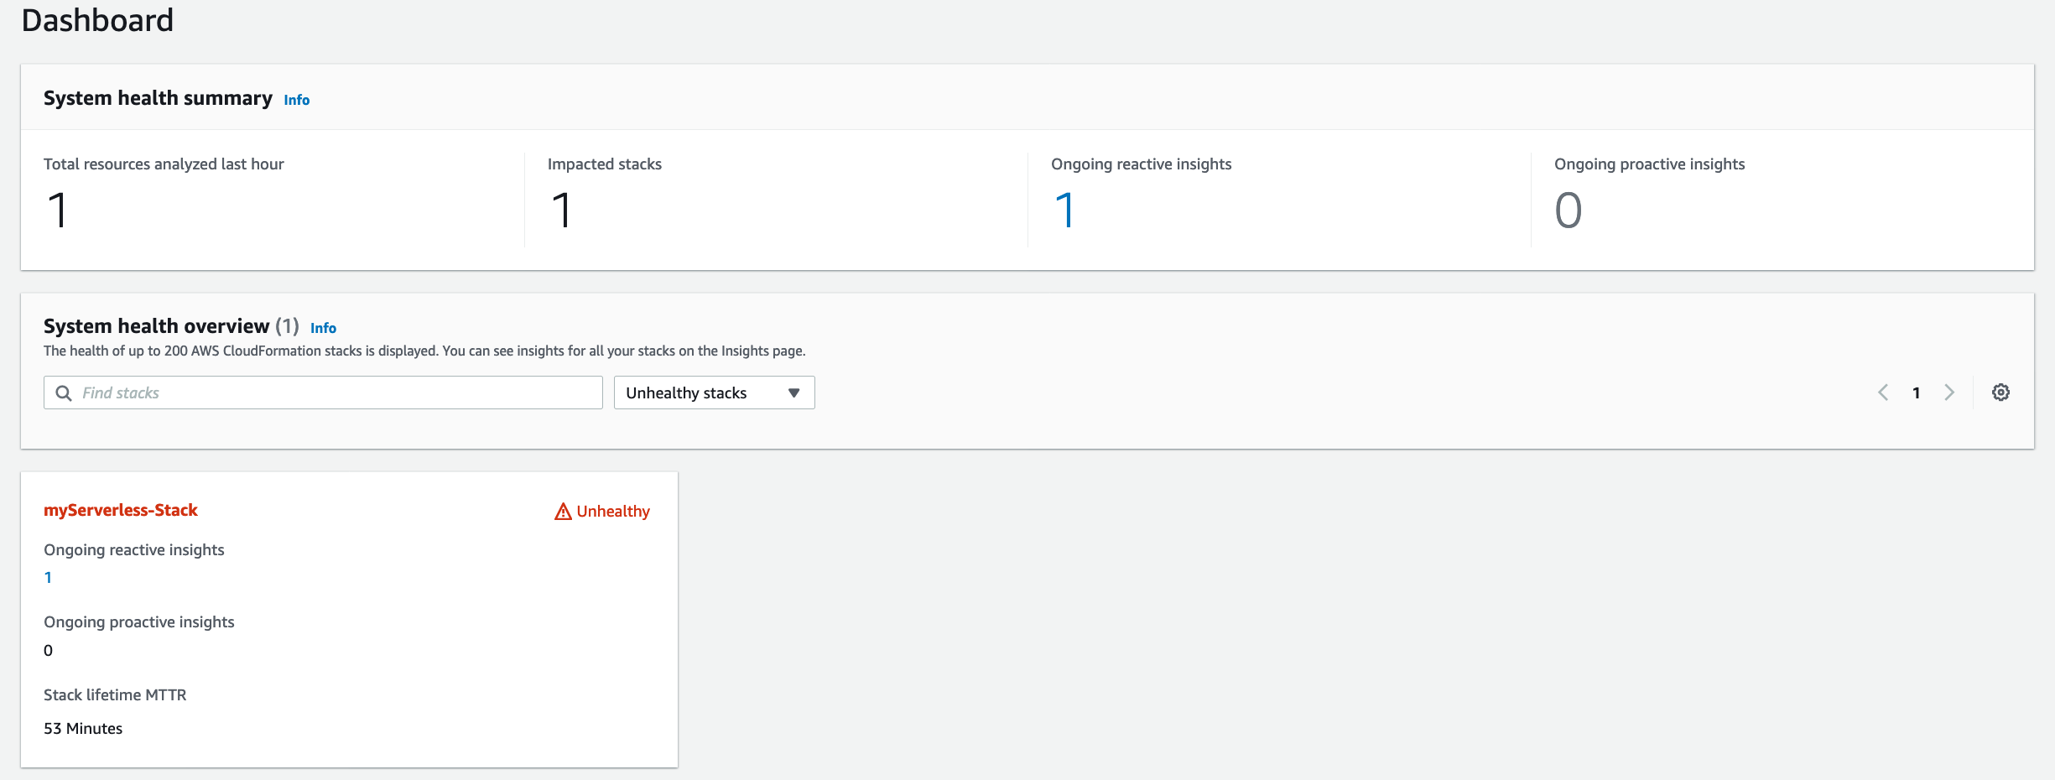This screenshot has height=780, width=2055.
Task: Click the Find stacks search field
Action: point(323,393)
